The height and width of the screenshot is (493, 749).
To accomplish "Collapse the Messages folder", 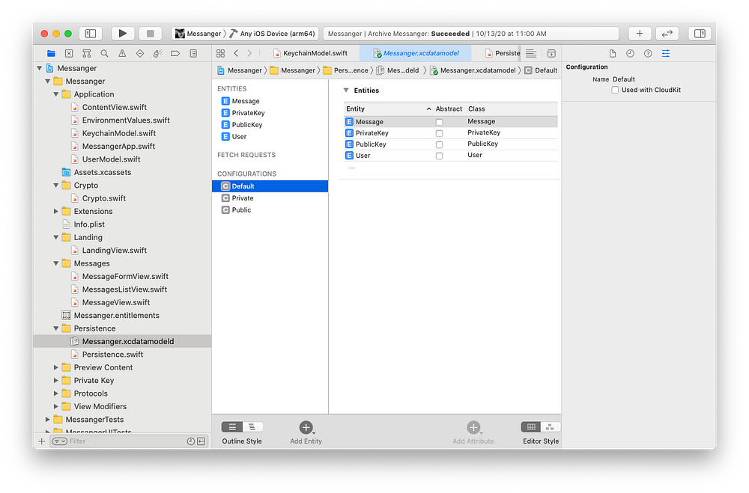I will tap(56, 263).
